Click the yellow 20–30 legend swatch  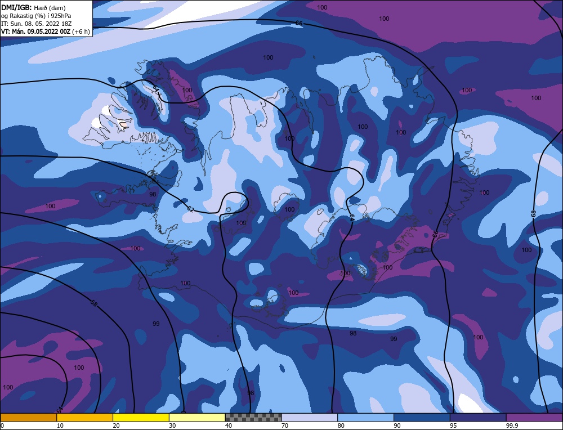pos(141,417)
